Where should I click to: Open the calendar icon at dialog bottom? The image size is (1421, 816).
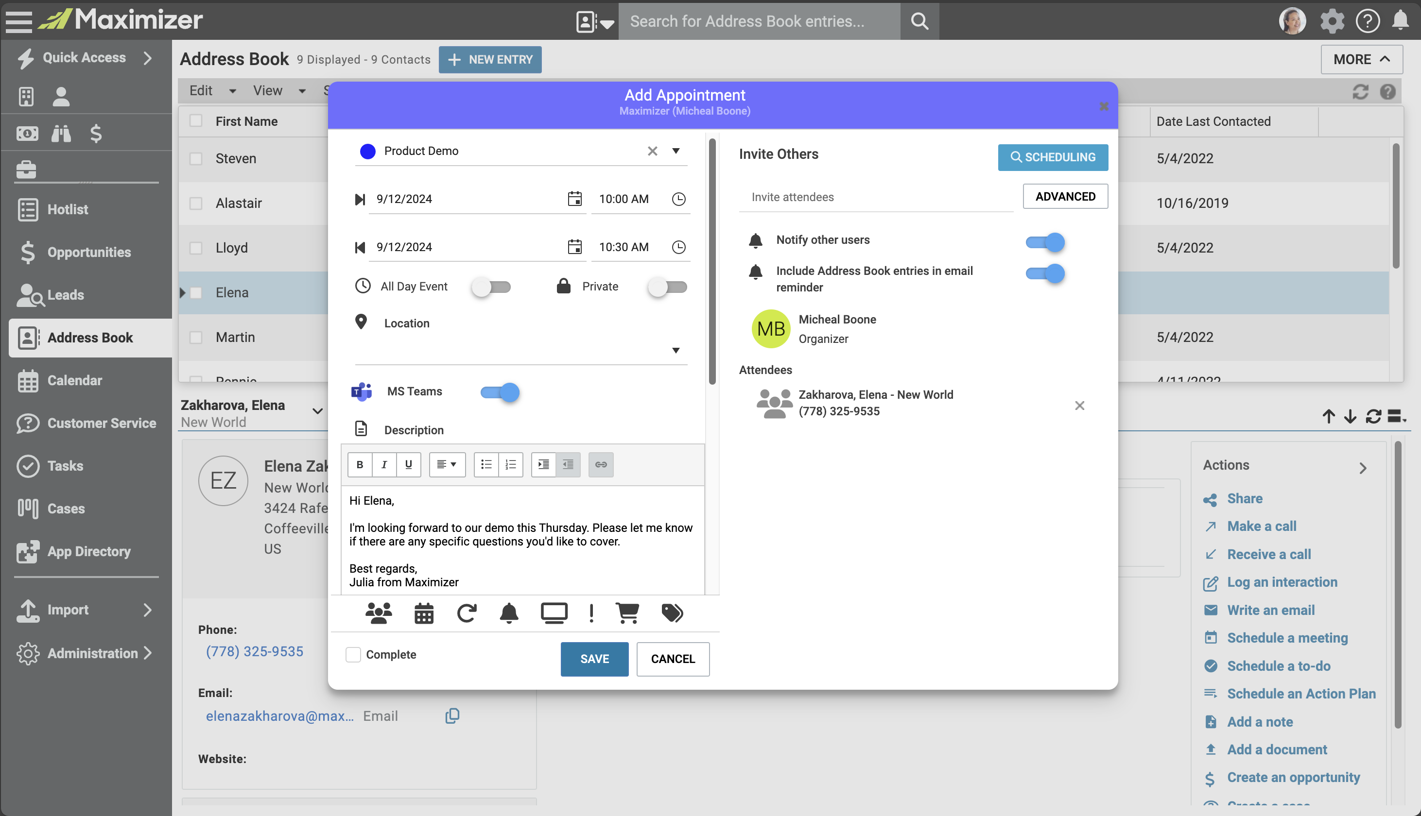(x=424, y=613)
